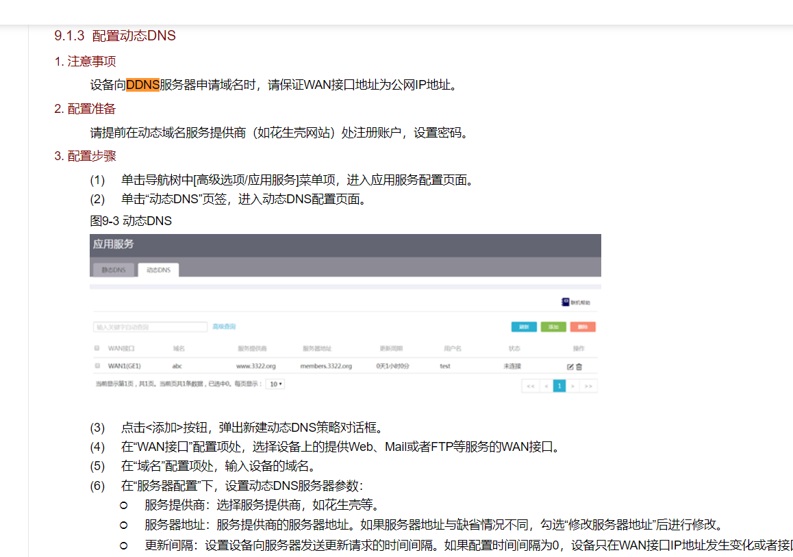Switch to the 静态DNS tab

click(x=114, y=270)
